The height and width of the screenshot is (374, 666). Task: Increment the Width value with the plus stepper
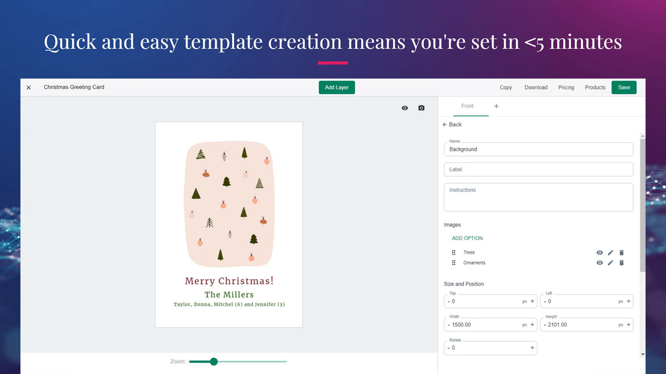point(532,324)
